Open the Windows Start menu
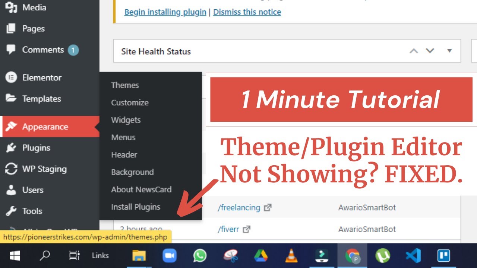The height and width of the screenshot is (268, 477). 15,256
